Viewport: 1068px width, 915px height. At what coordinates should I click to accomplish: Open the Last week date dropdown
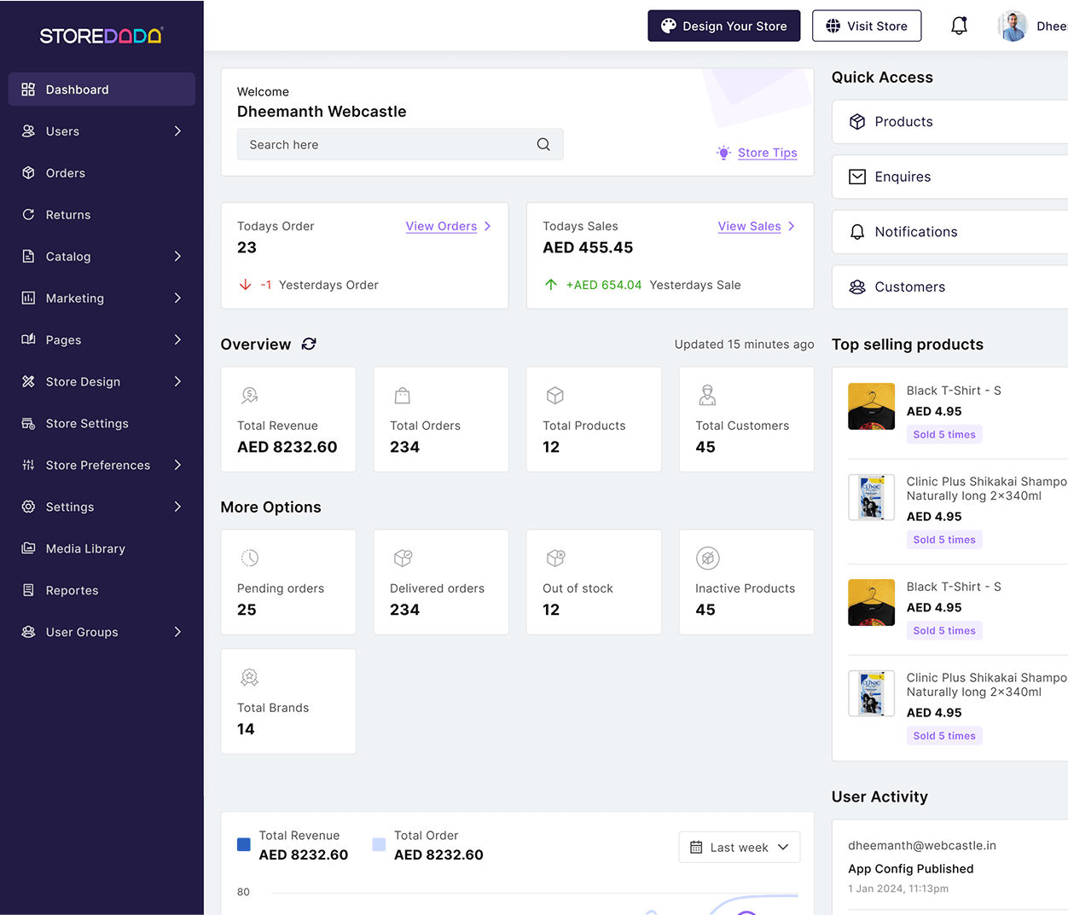coord(739,847)
